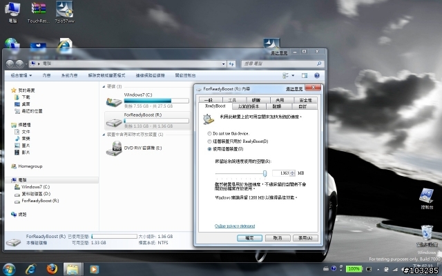
Task: Launch Firefox from the taskbar
Action: pyautogui.click(x=52, y=269)
